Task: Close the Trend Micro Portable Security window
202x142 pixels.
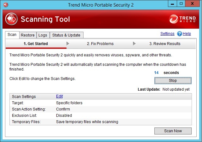Action: [x=192, y=3]
